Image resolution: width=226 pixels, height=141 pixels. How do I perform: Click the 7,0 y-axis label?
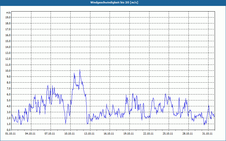[8, 89]
